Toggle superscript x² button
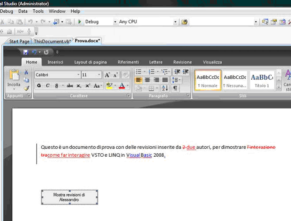291x221 pixels. (87, 86)
